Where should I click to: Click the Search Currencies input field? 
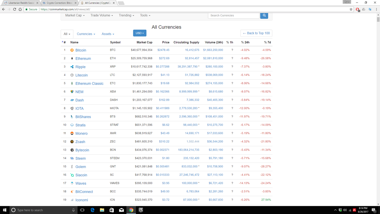(234, 15)
